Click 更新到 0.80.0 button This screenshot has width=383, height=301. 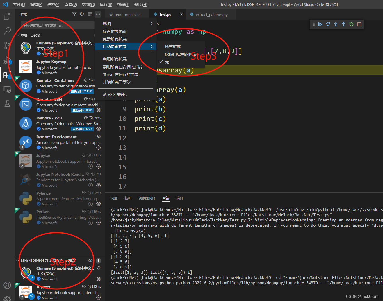82,110
